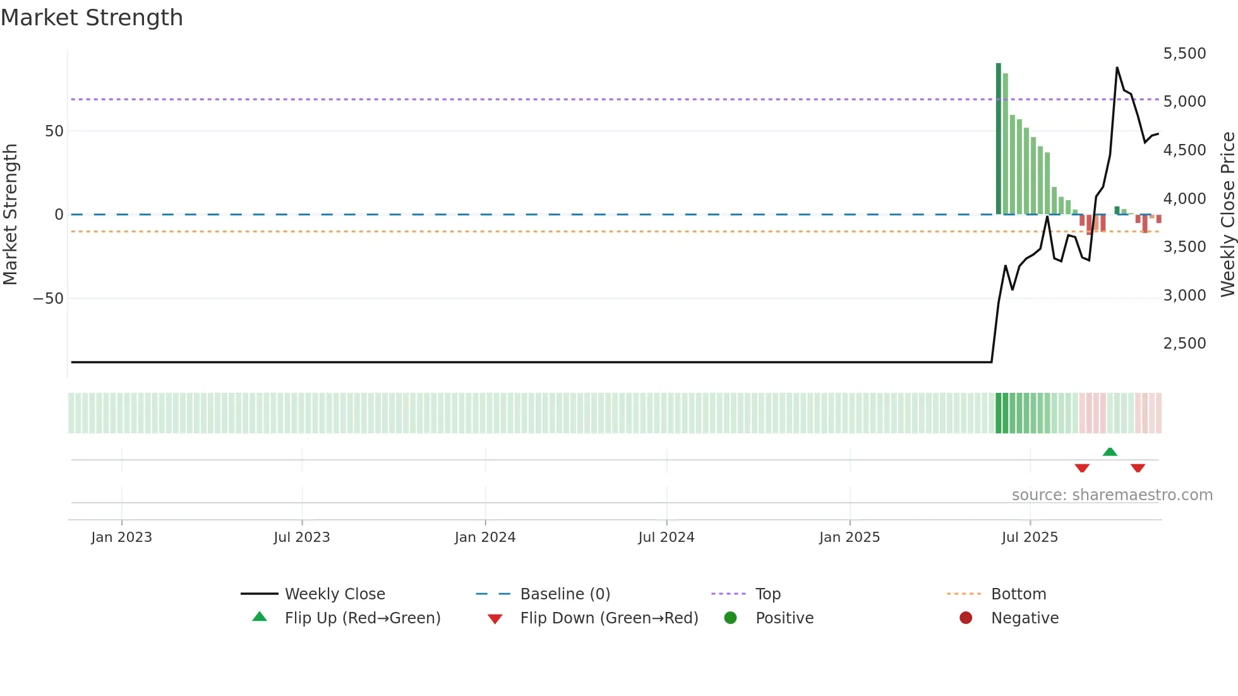Click the 50 strength axis tick
1238x696 pixels.
point(54,131)
